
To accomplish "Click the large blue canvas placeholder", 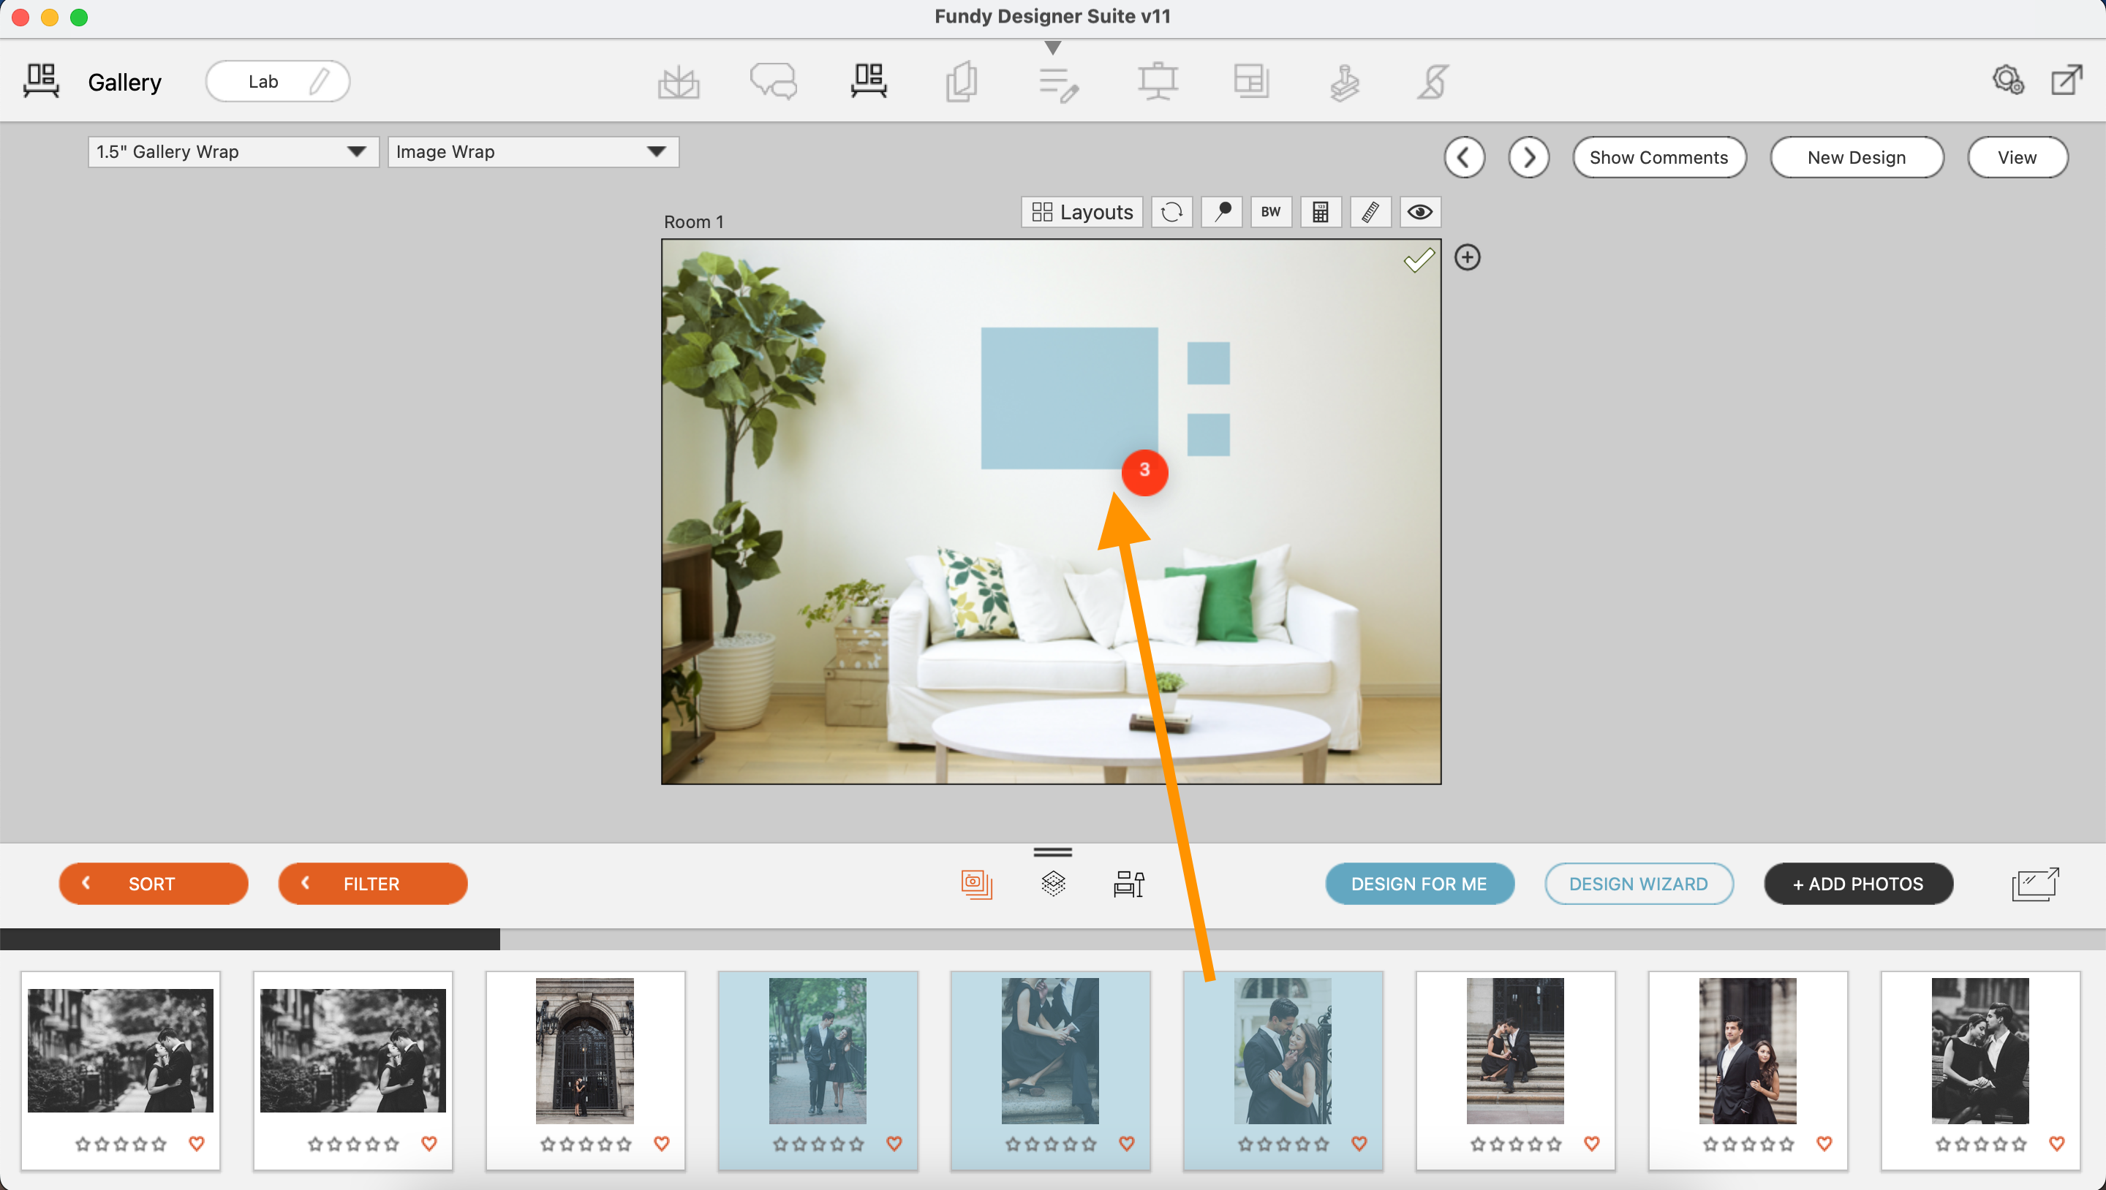I will coord(1061,393).
